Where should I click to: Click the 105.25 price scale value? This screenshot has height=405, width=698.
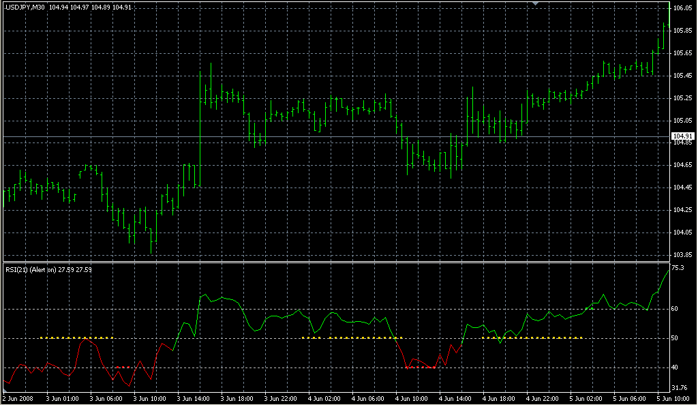(682, 98)
